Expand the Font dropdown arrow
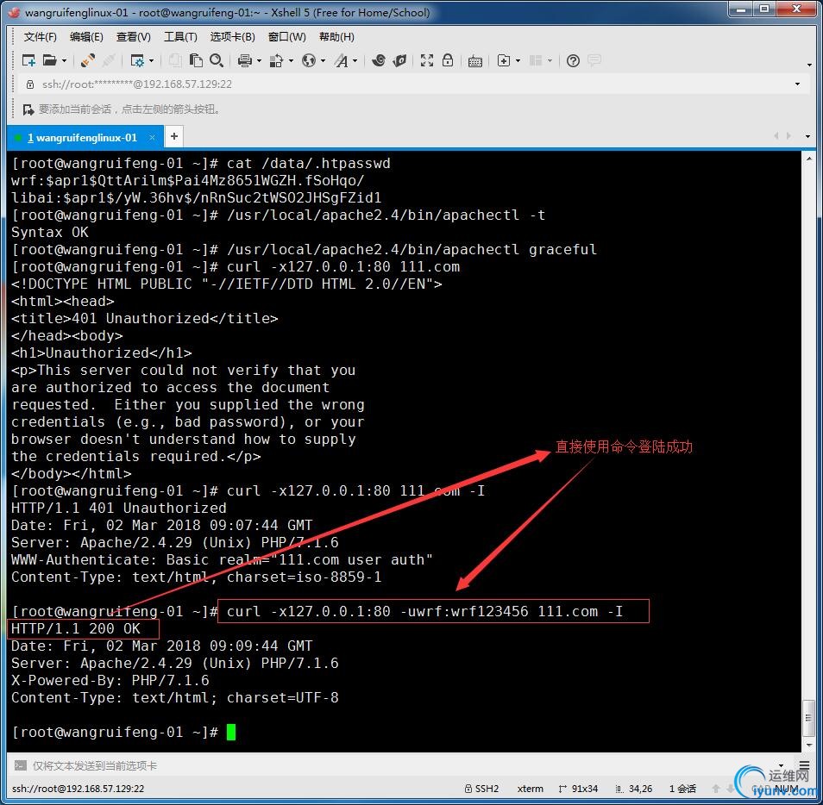823x805 pixels. click(x=355, y=61)
